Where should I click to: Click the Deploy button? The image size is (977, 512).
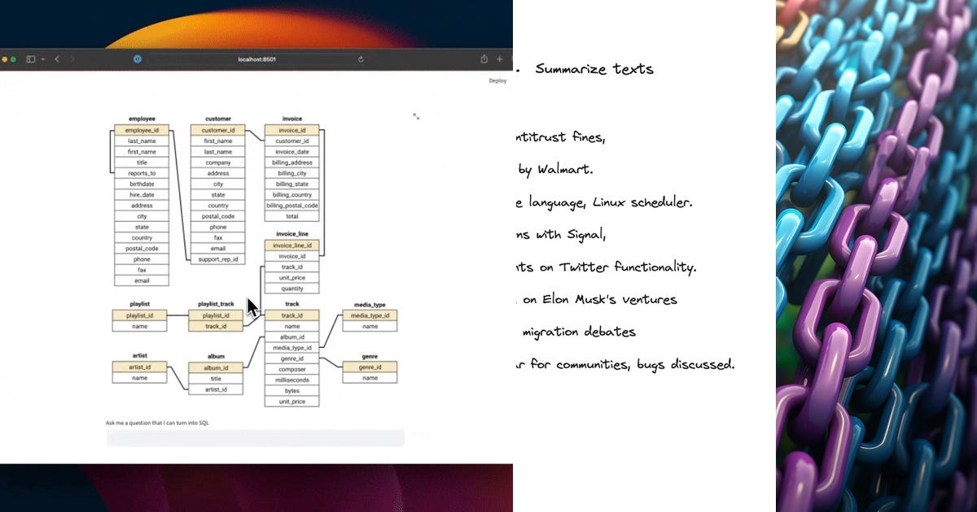497,80
